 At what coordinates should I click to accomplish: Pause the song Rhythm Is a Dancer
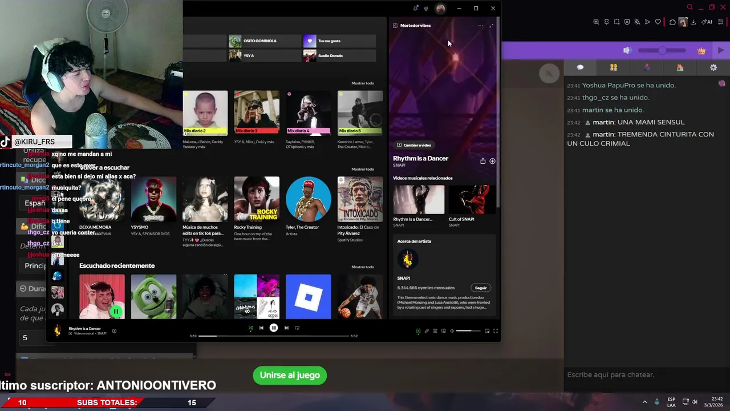coord(274,328)
